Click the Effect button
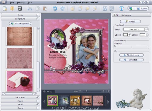The width and height of the screenshot is (152, 111). tap(130, 22)
